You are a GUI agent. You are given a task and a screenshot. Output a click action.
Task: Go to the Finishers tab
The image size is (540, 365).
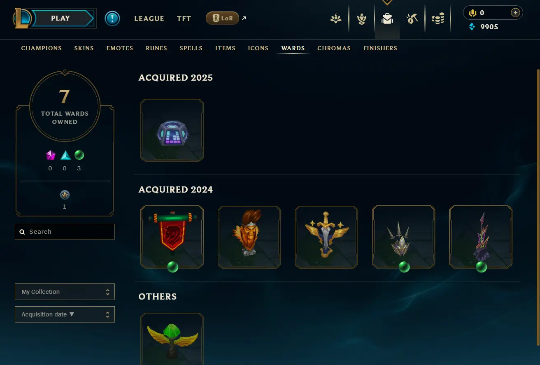pos(380,48)
